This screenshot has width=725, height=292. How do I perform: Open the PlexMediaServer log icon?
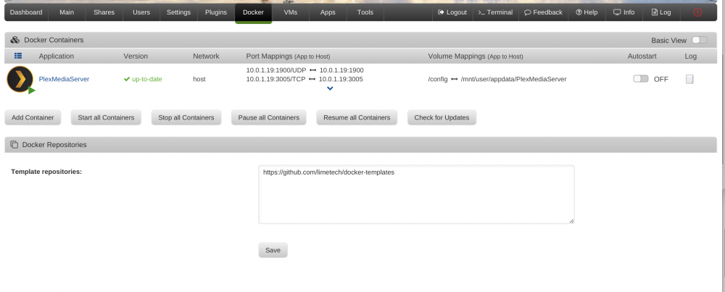click(689, 79)
